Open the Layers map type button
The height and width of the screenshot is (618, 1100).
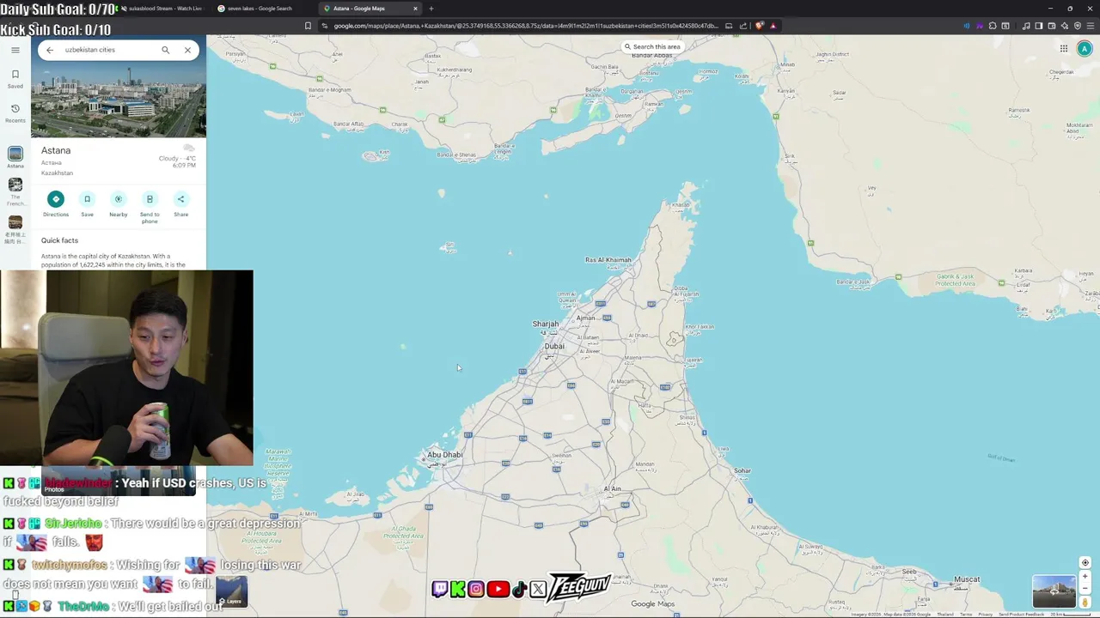(231, 591)
